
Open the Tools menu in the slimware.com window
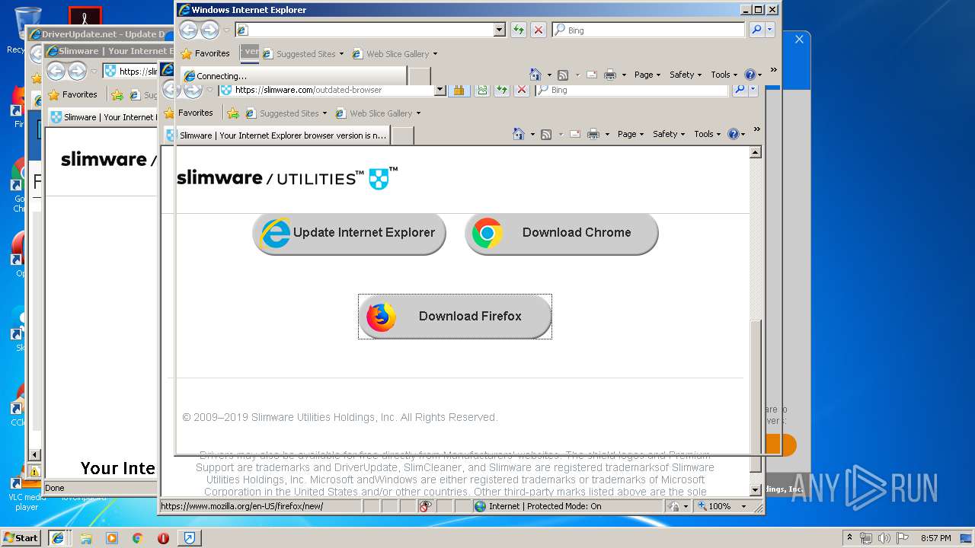pyautogui.click(x=707, y=134)
